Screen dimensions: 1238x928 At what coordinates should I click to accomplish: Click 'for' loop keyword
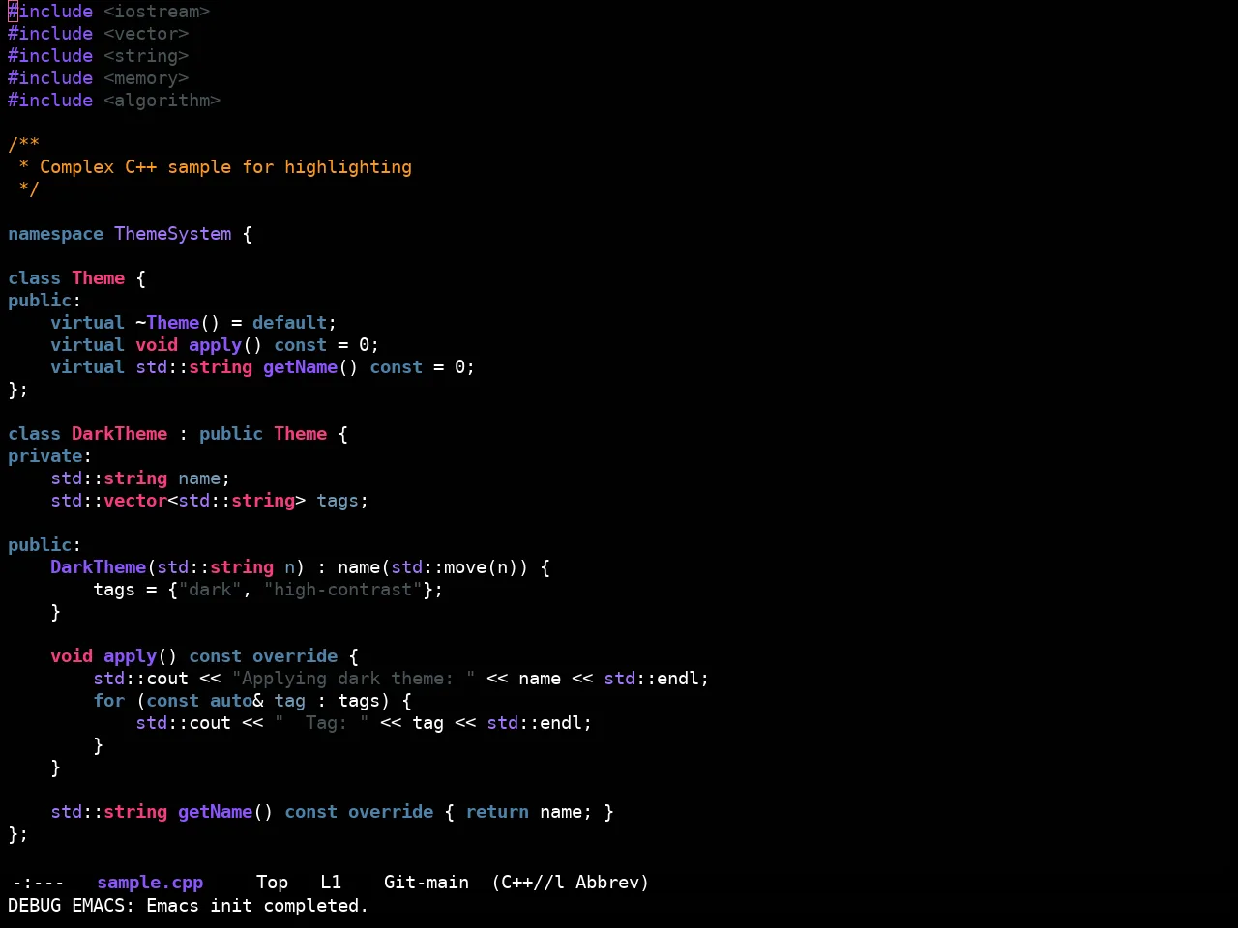click(x=108, y=701)
